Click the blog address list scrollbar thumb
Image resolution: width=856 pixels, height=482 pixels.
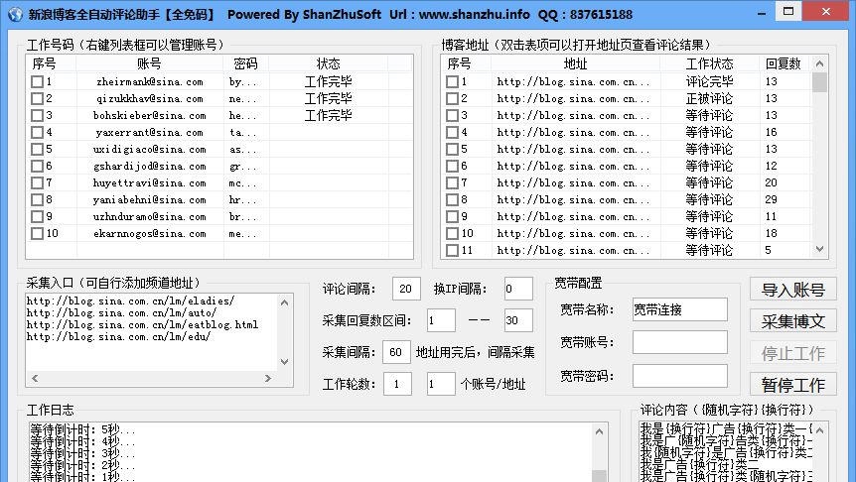tap(819, 82)
